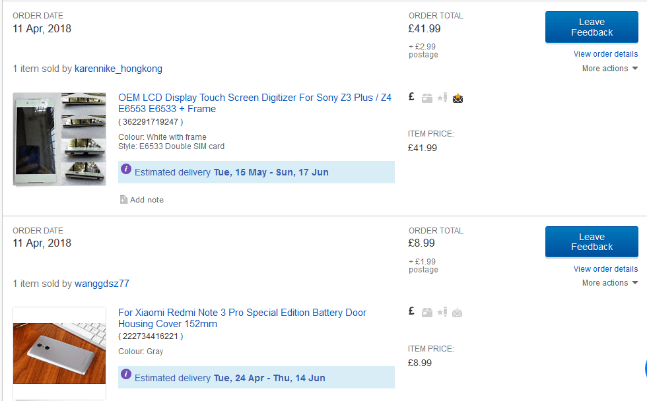View order details for the £41.99 order
The height and width of the screenshot is (401, 647).
coord(605,54)
